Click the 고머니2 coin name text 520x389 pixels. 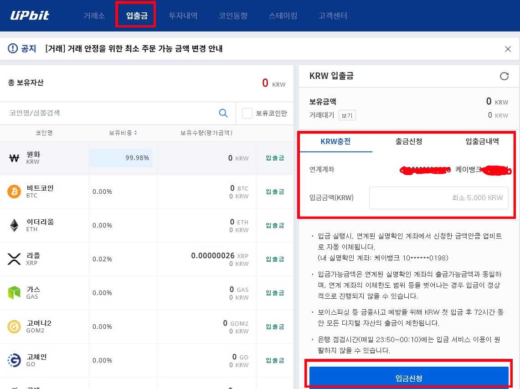(39, 323)
